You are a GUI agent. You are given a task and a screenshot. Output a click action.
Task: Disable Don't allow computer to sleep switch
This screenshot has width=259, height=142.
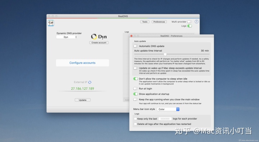(x=136, y=79)
